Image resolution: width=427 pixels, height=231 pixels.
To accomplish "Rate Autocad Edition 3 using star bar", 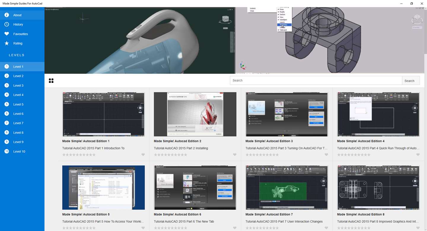I will (x=262, y=155).
